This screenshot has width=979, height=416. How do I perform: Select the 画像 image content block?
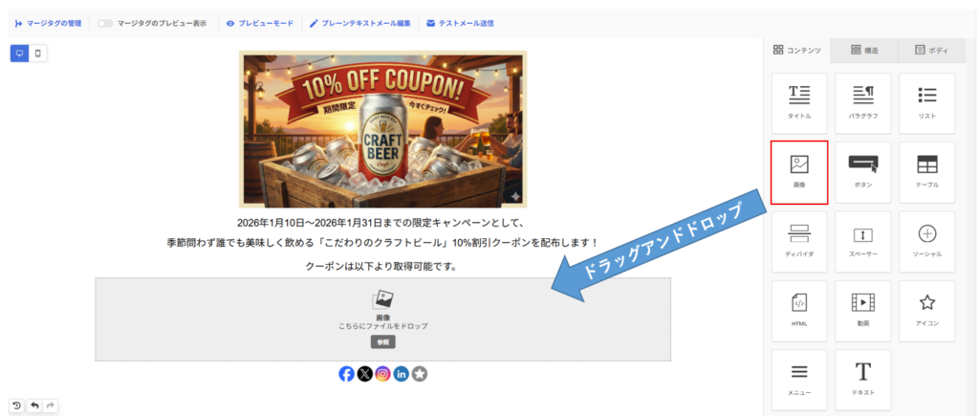pyautogui.click(x=799, y=172)
